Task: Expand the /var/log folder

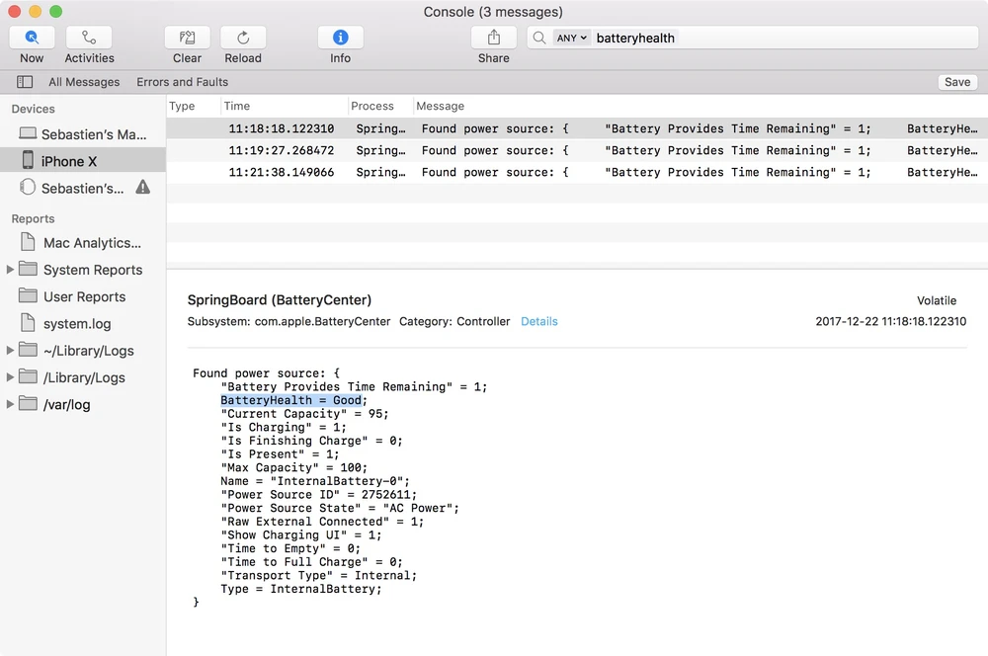Action: (x=11, y=404)
